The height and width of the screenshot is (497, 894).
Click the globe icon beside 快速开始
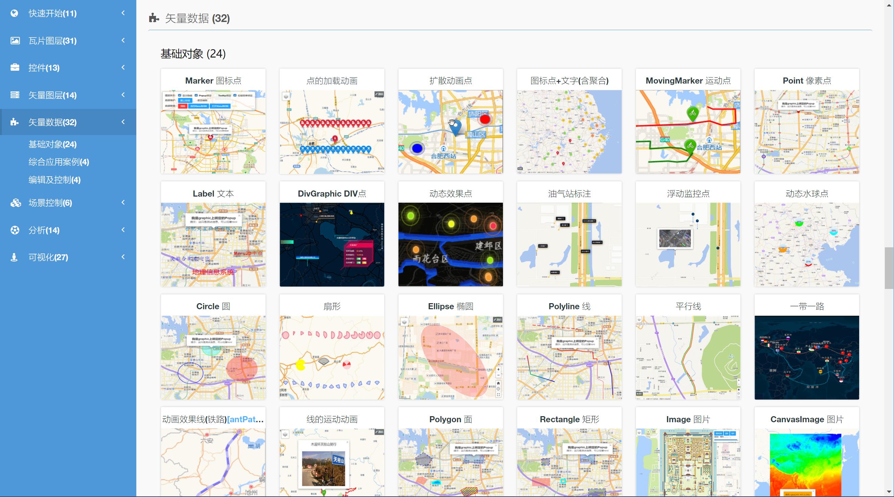click(x=14, y=13)
